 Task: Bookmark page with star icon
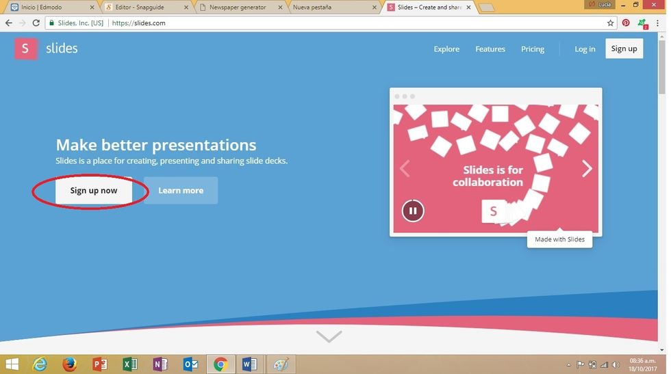pos(610,23)
